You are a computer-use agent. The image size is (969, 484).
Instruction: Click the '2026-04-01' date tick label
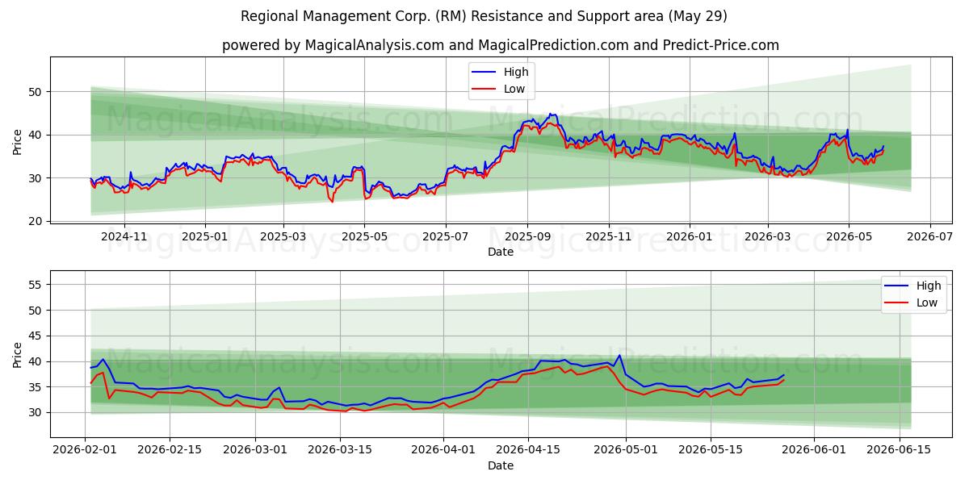[x=443, y=451]
